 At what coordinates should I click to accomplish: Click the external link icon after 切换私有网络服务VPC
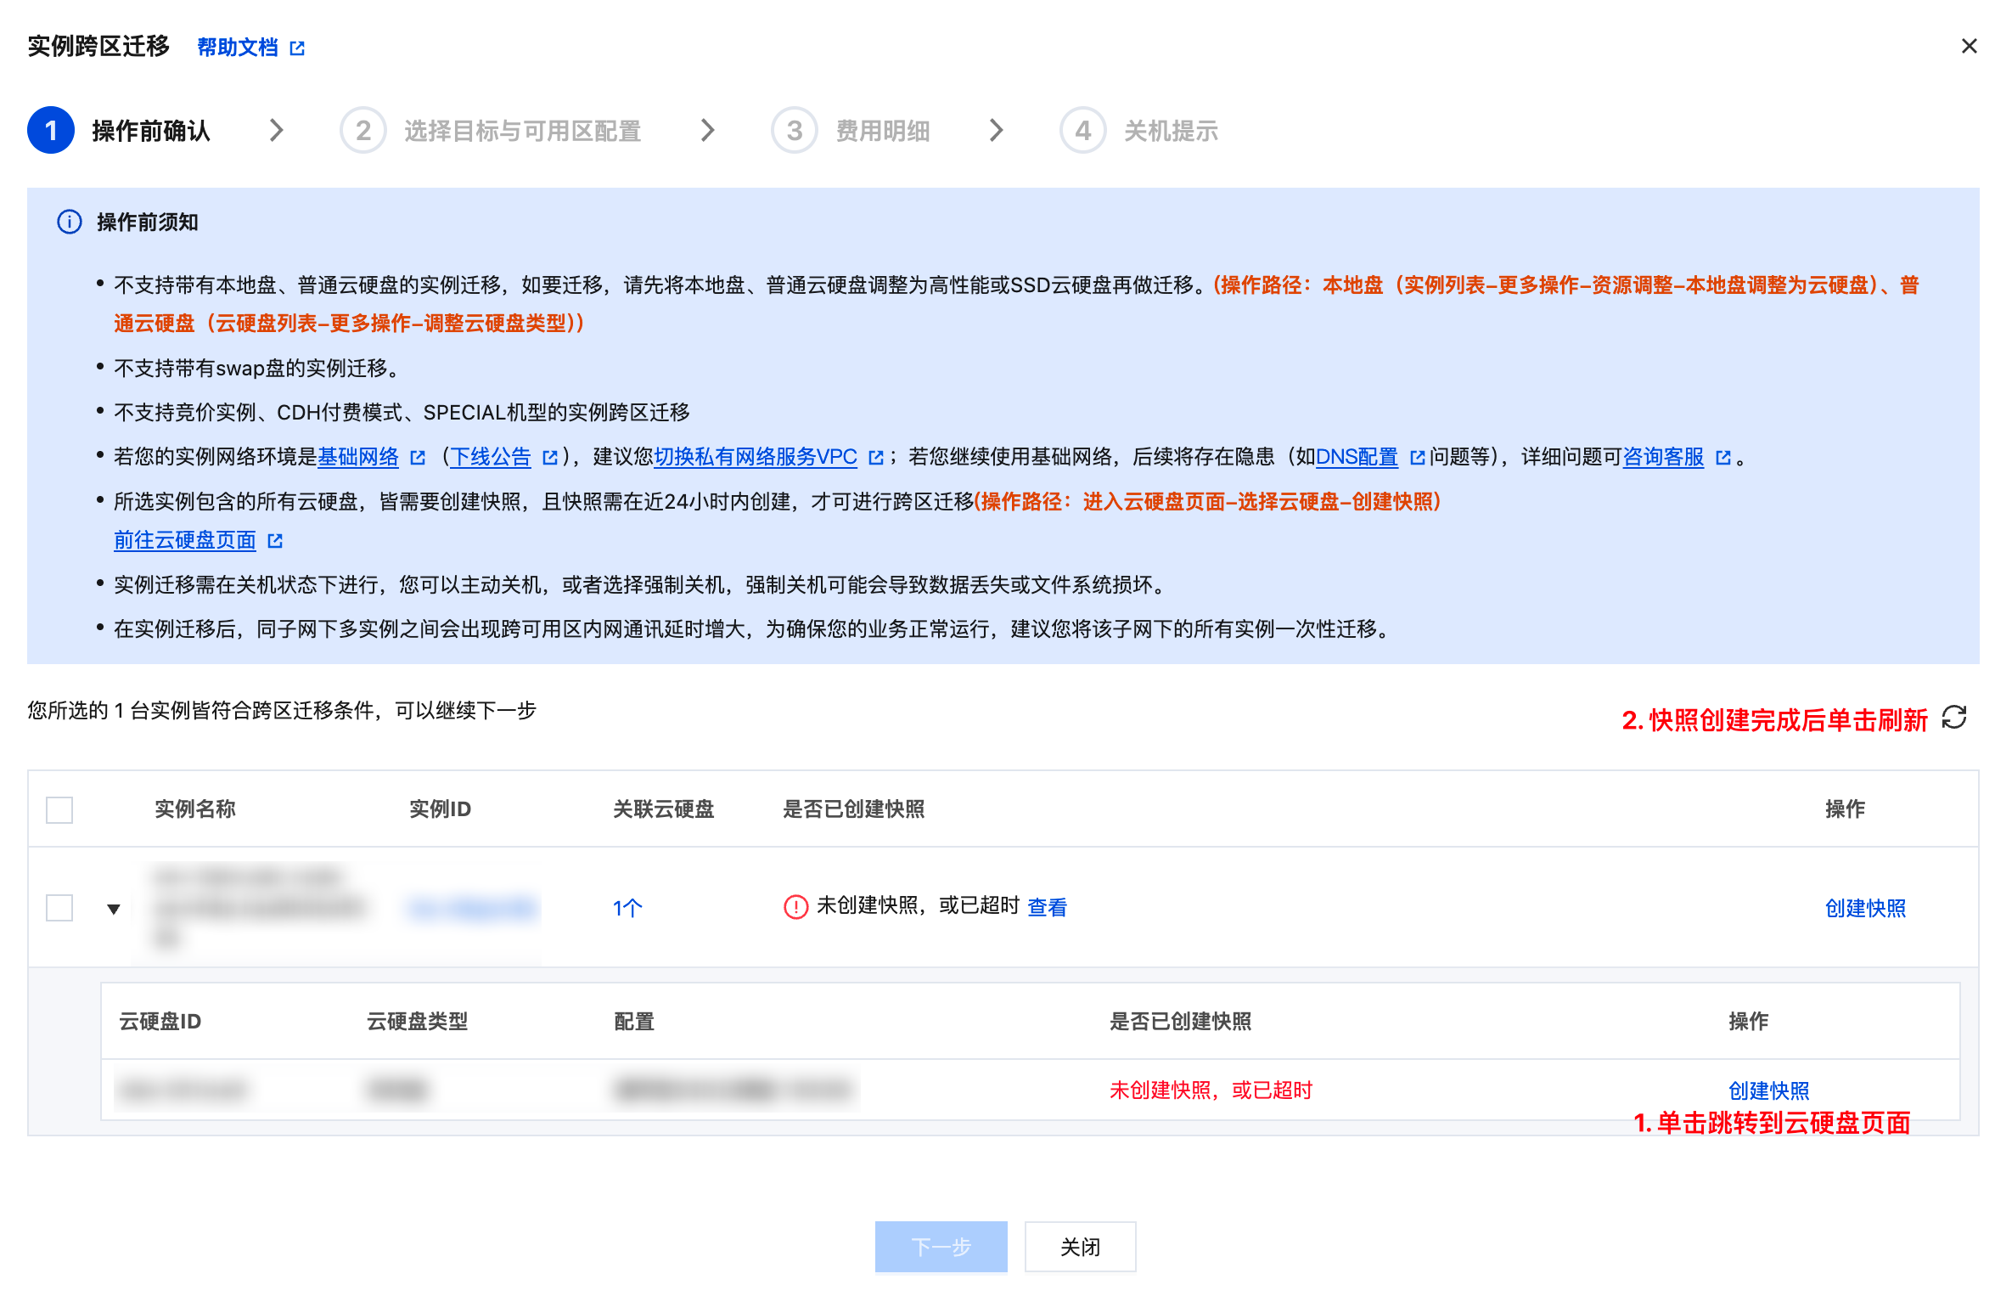(x=876, y=458)
